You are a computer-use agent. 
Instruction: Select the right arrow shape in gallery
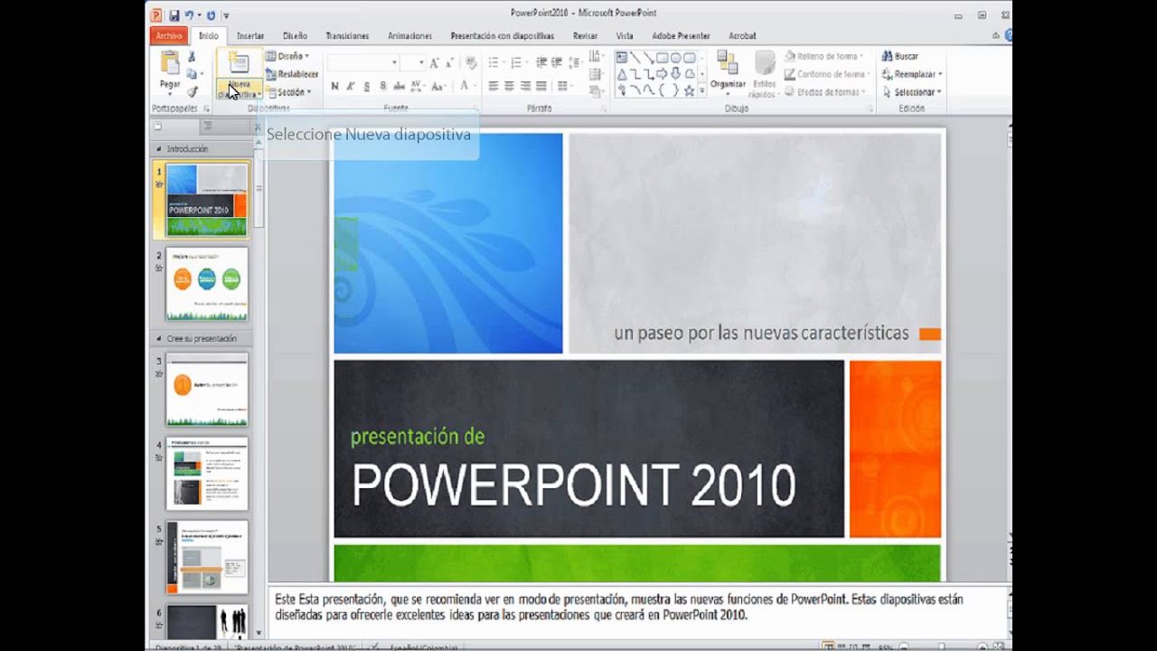[x=662, y=74]
